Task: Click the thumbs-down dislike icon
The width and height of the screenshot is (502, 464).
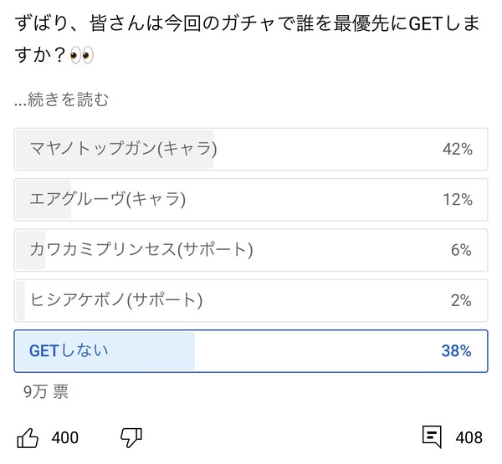Action: click(131, 437)
